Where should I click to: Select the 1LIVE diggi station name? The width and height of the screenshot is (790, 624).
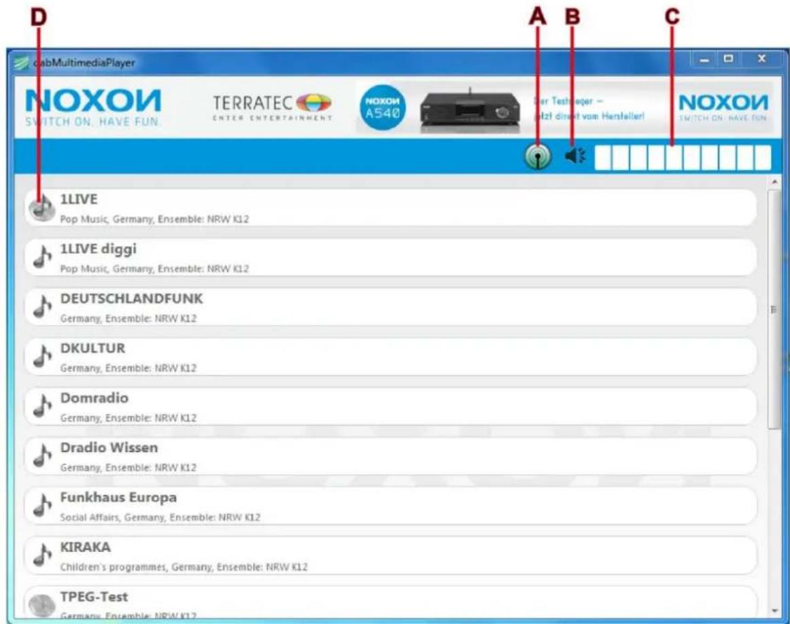tap(99, 249)
